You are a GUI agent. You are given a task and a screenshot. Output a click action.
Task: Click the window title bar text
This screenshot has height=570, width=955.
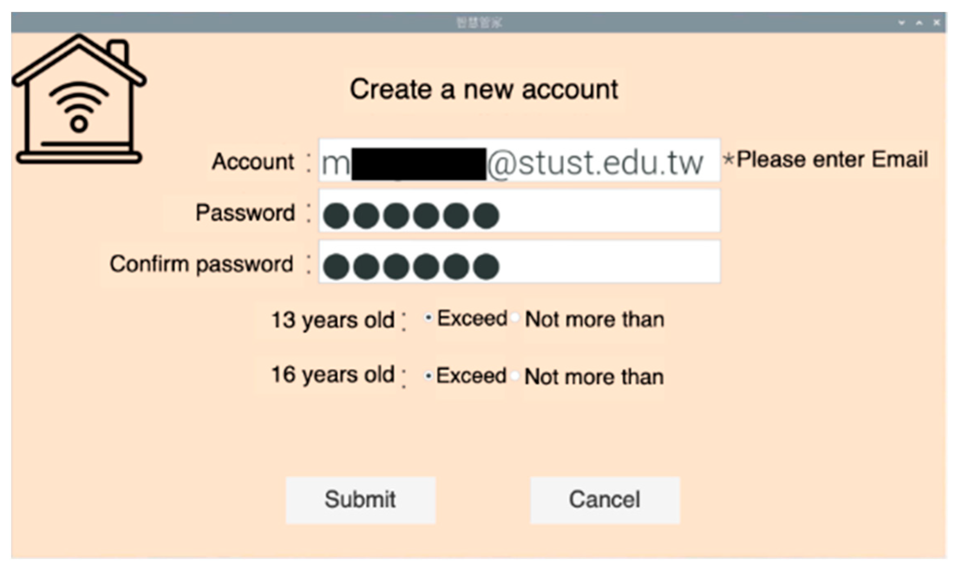[x=479, y=23]
